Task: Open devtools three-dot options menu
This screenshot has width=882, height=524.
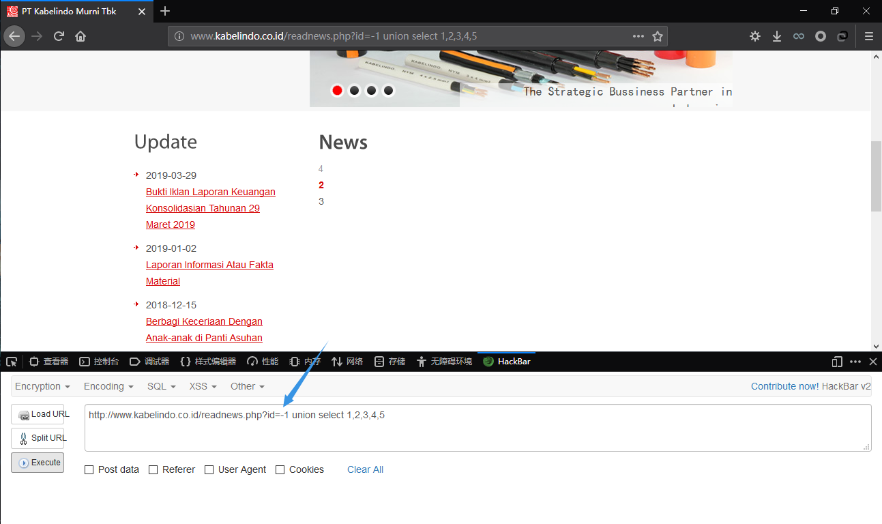Action: coord(855,362)
